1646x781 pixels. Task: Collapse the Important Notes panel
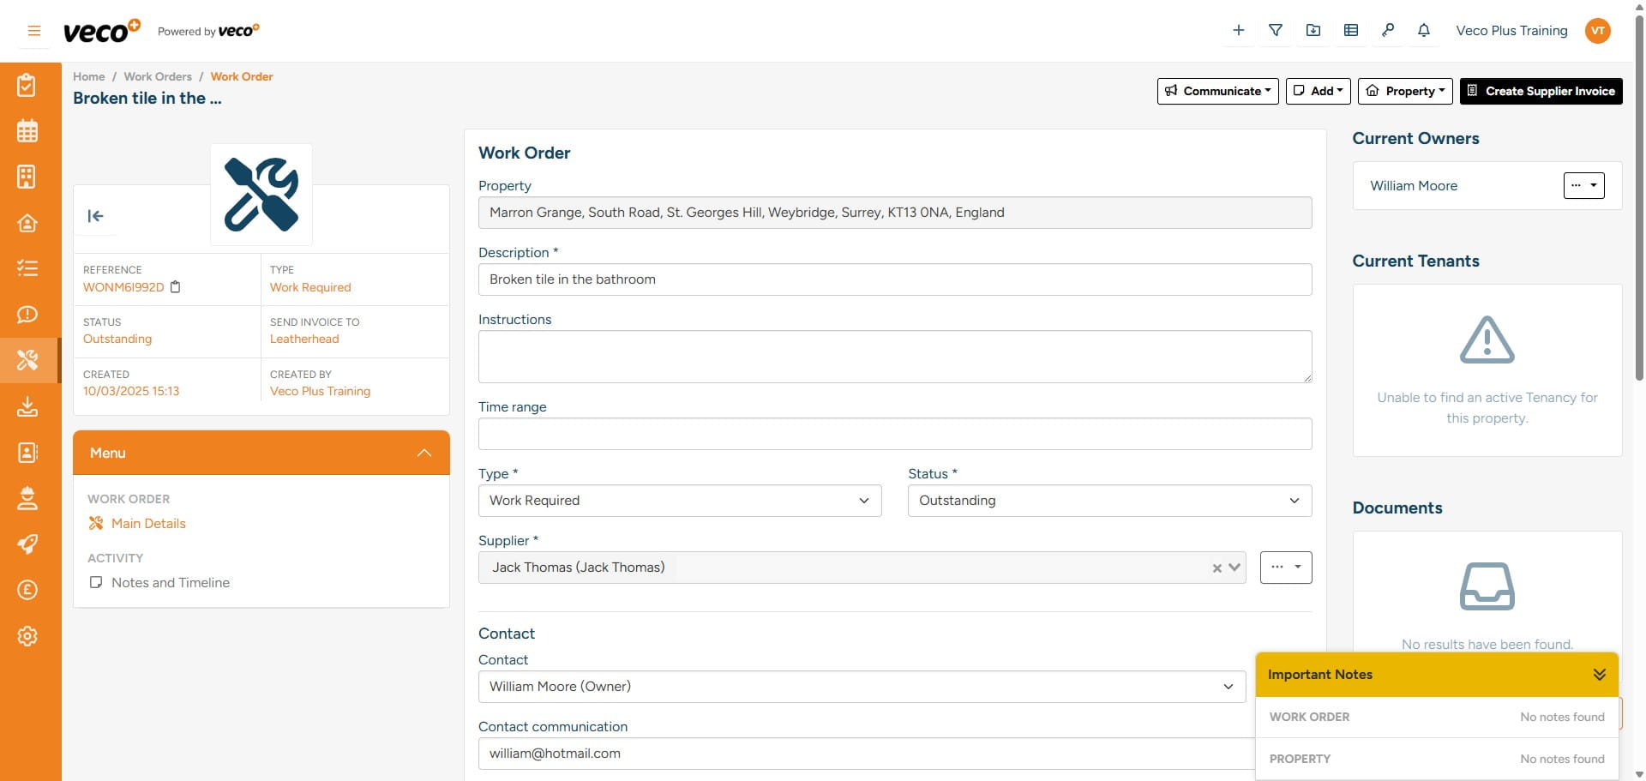pyautogui.click(x=1599, y=675)
